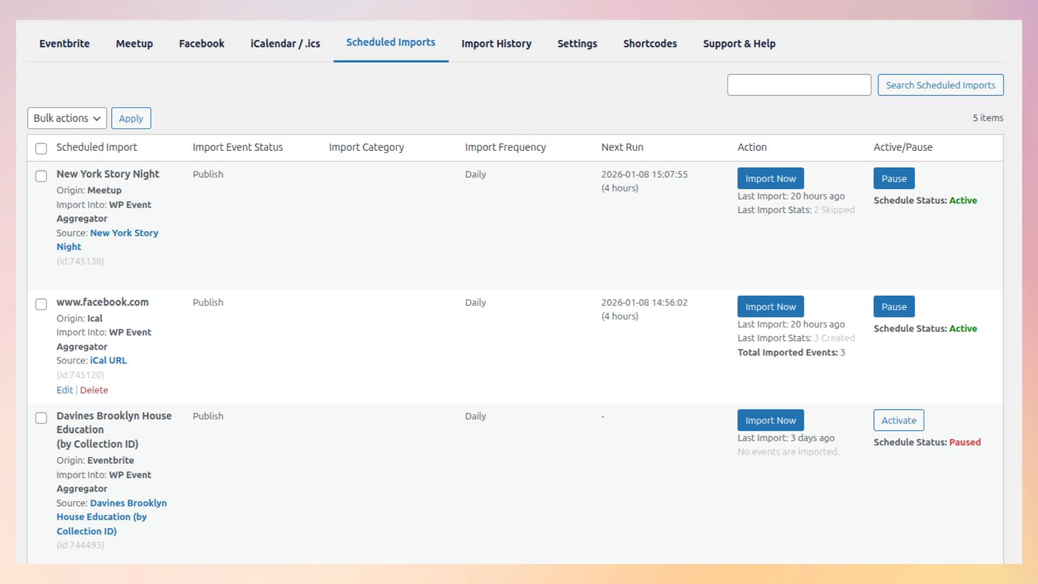
Task: Switch to the Import History tab
Action: coord(496,44)
